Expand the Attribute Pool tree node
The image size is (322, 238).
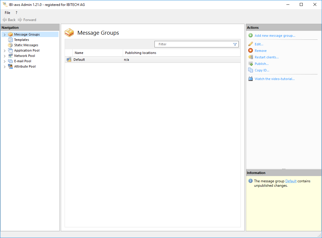pos(4,67)
